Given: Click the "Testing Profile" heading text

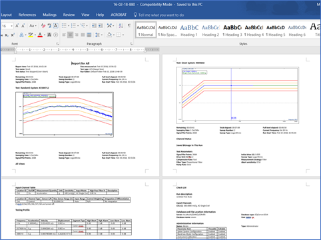Looking at the screenshot, I should [23, 210].
